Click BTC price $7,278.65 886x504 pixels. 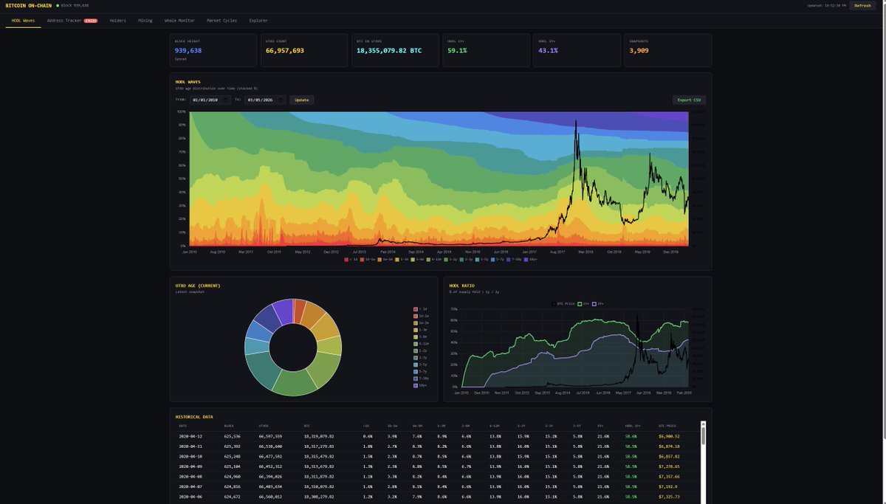tap(669, 466)
